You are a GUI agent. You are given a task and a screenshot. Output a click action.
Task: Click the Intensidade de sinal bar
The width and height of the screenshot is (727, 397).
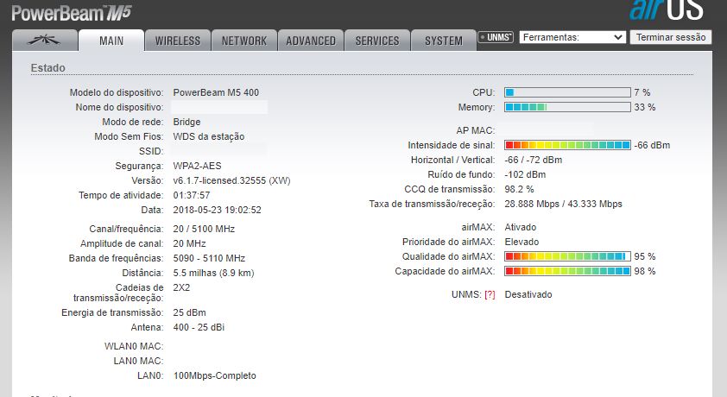click(567, 145)
